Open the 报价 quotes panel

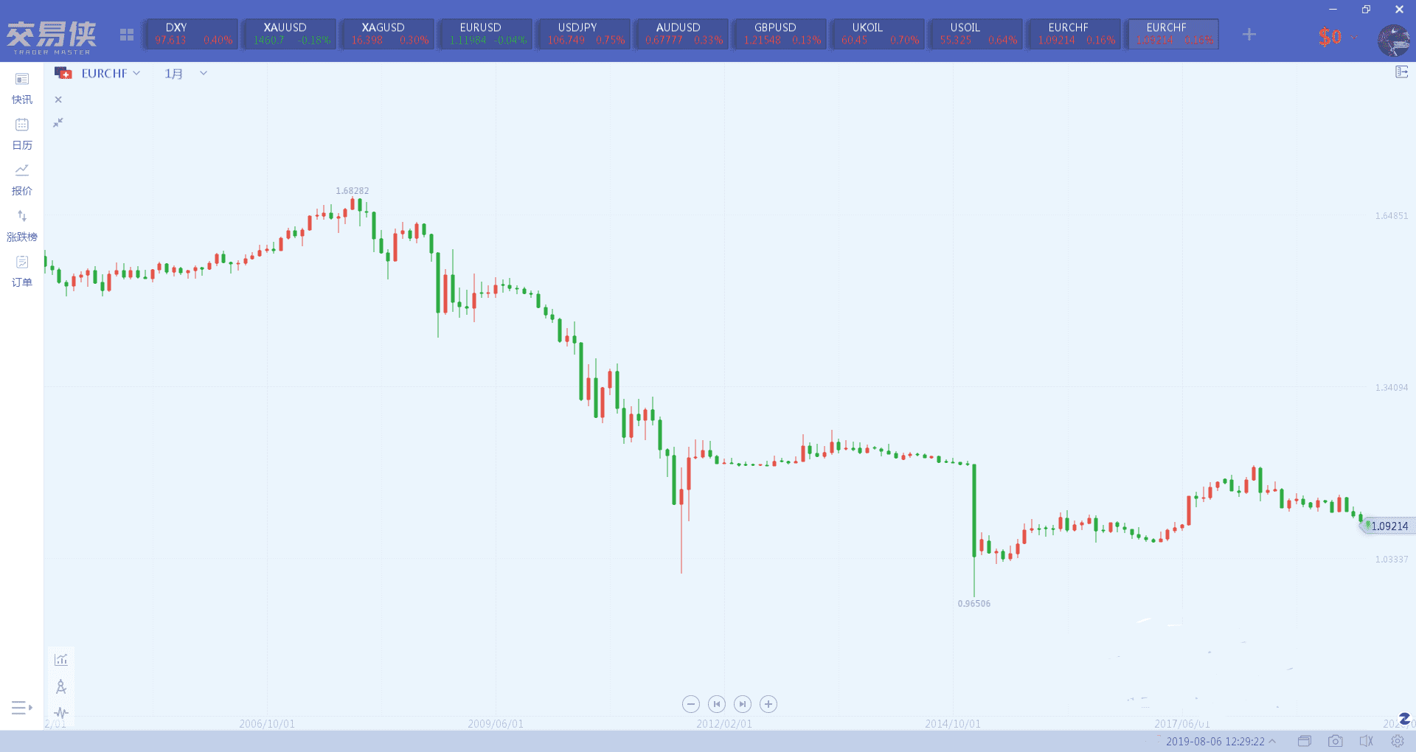tap(22, 179)
